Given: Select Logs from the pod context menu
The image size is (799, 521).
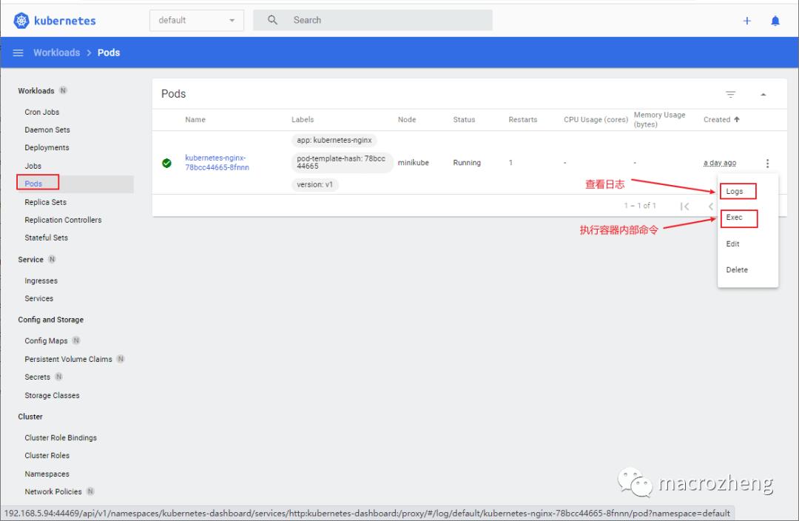Looking at the screenshot, I should 738,191.
